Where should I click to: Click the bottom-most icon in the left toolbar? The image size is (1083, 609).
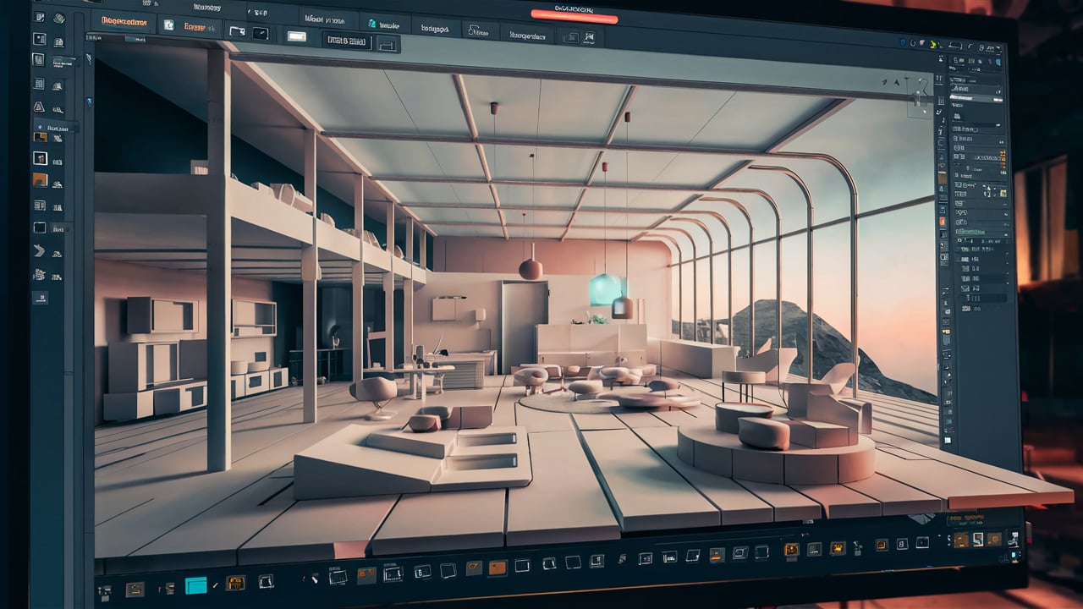click(x=40, y=297)
